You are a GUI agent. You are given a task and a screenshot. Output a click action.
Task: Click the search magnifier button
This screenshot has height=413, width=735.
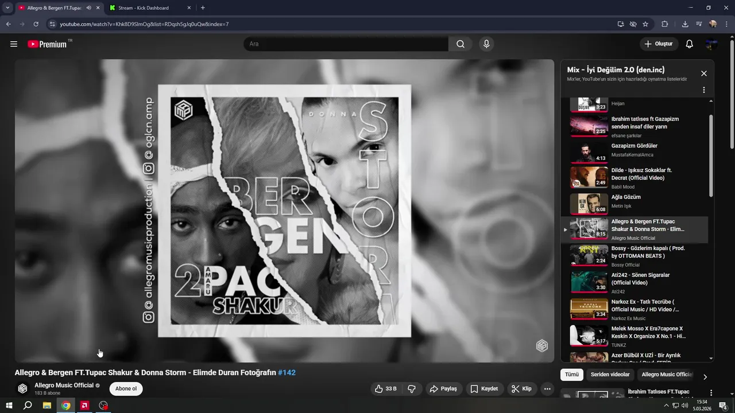(x=461, y=44)
